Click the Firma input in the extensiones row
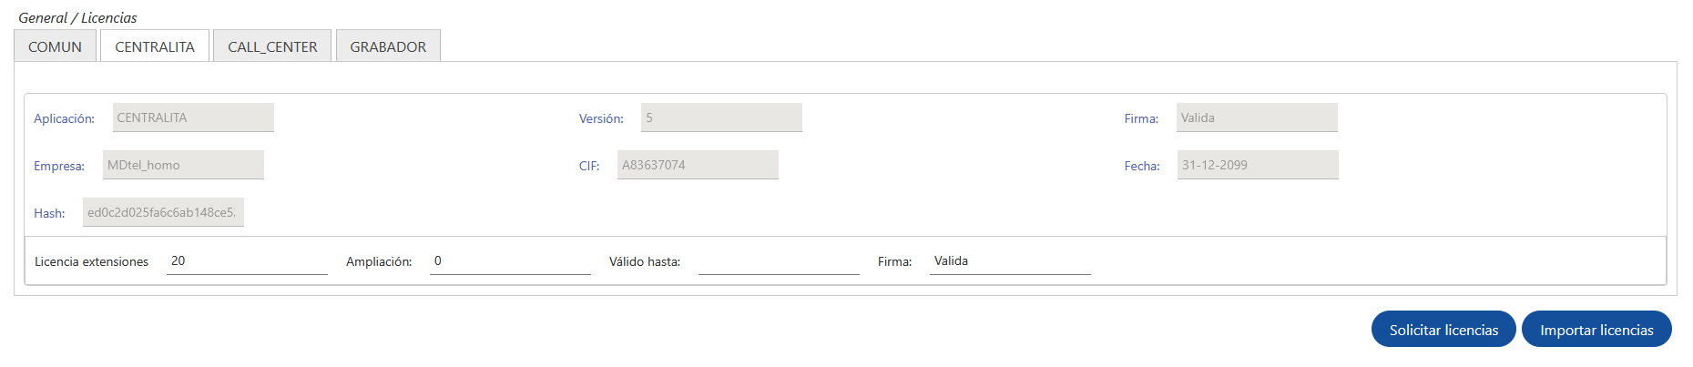This screenshot has height=367, width=1693. (1010, 261)
